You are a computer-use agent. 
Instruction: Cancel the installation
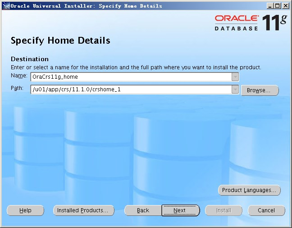266,210
